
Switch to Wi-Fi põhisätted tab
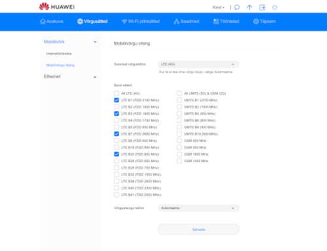pos(141,22)
